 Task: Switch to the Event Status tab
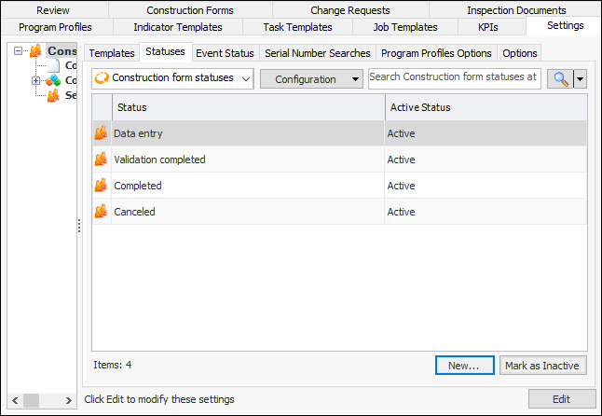point(225,53)
